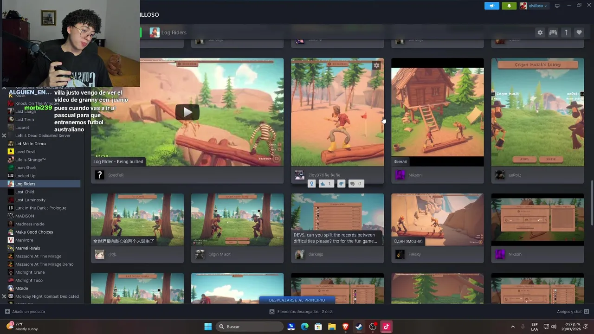Open the Chinese-captioned screenshot by 小水
This screenshot has height=334, width=594.
tap(137, 219)
